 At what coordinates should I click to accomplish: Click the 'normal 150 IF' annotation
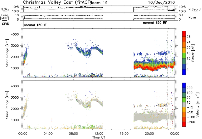point(35,25)
